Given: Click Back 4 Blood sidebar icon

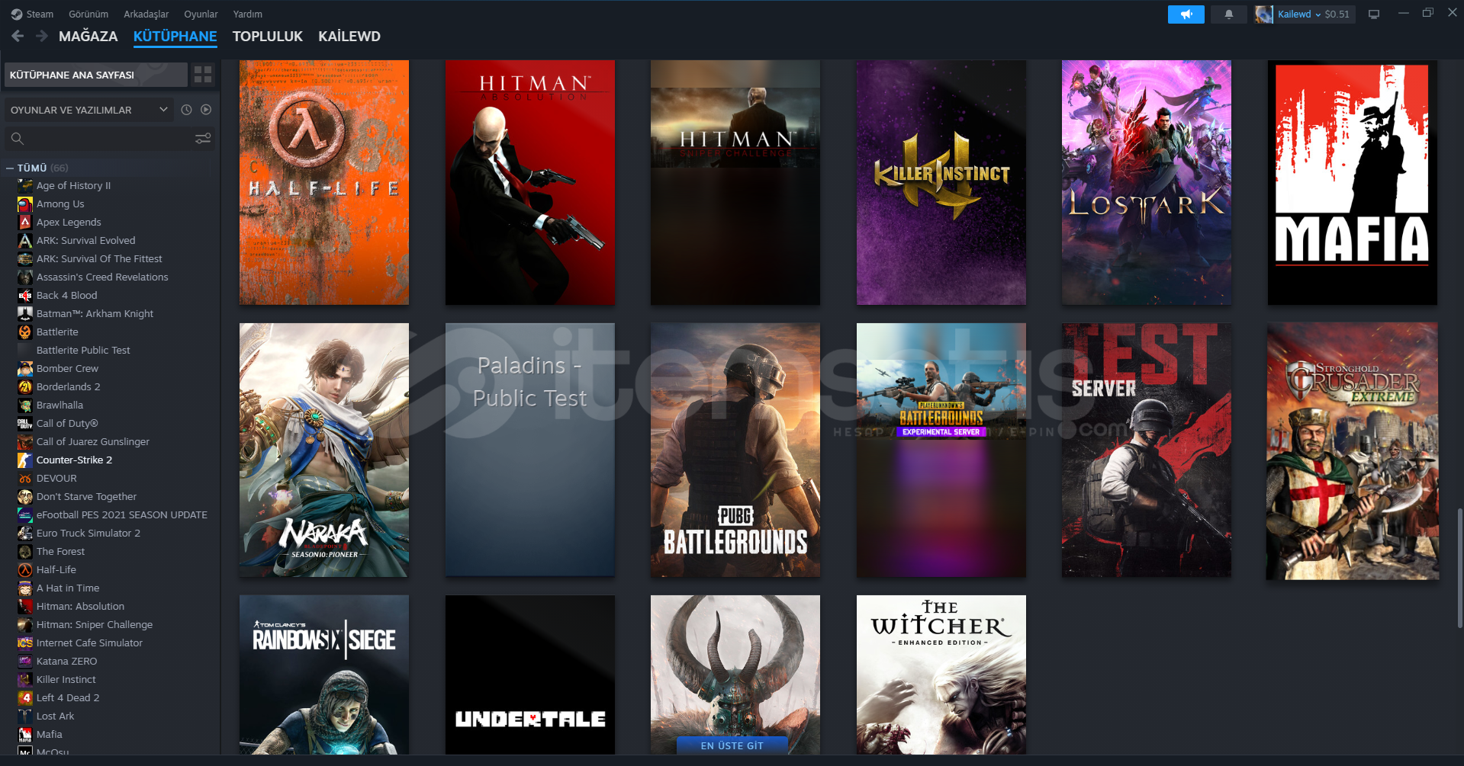Looking at the screenshot, I should click(25, 296).
